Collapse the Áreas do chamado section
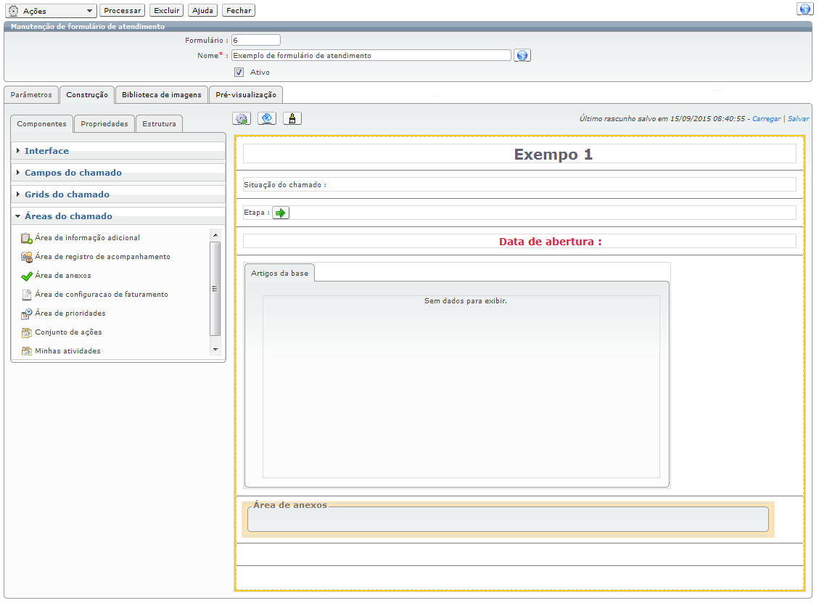The image size is (819, 603). click(x=118, y=216)
